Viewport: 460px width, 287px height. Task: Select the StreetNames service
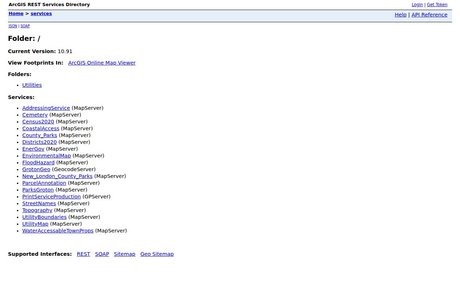[39, 203]
